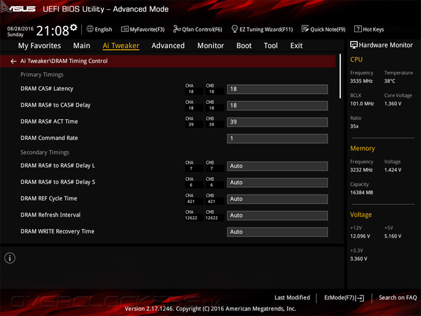Click Last Modified
Image resolution: width=421 pixels, height=316 pixels.
(x=292, y=297)
